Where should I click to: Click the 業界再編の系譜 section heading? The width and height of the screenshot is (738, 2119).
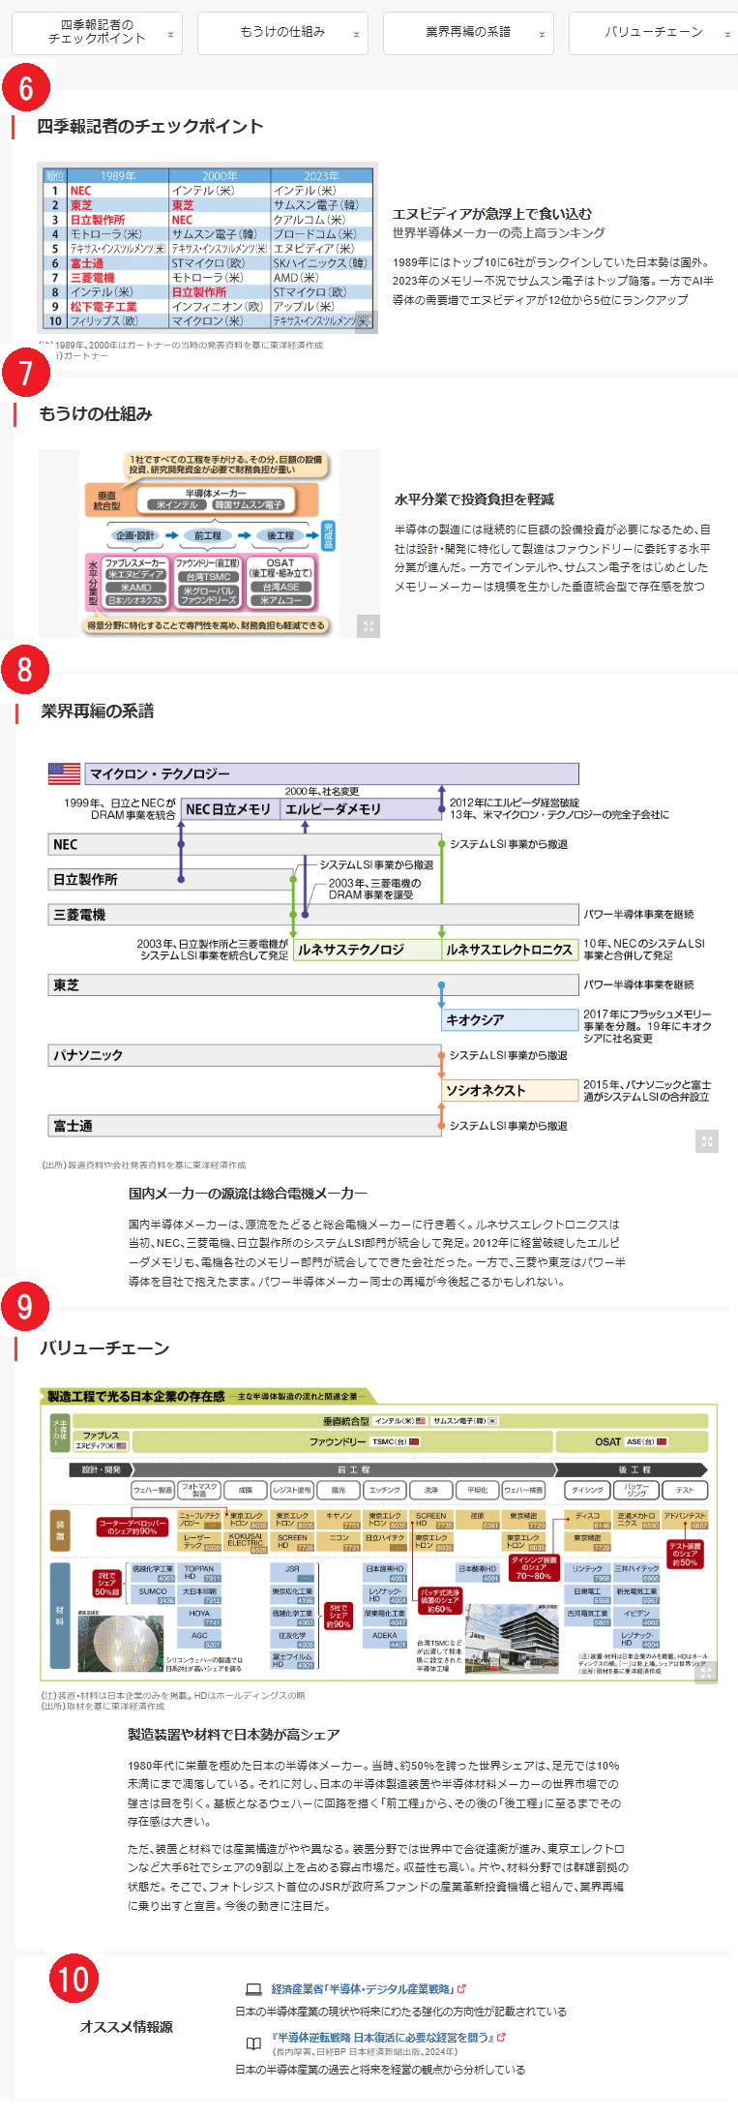click(x=97, y=711)
